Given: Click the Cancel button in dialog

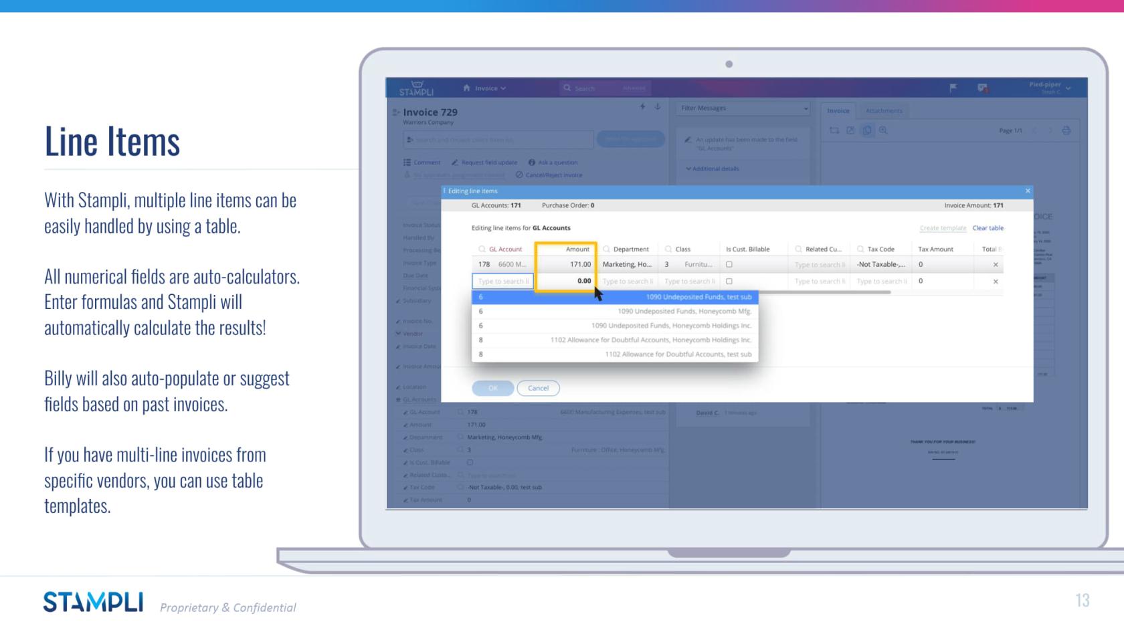Looking at the screenshot, I should click(538, 389).
